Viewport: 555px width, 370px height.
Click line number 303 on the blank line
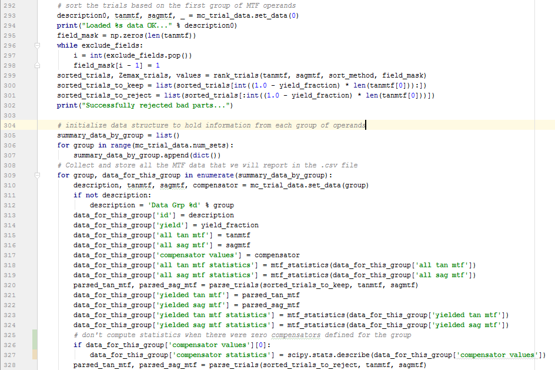[x=9, y=115]
